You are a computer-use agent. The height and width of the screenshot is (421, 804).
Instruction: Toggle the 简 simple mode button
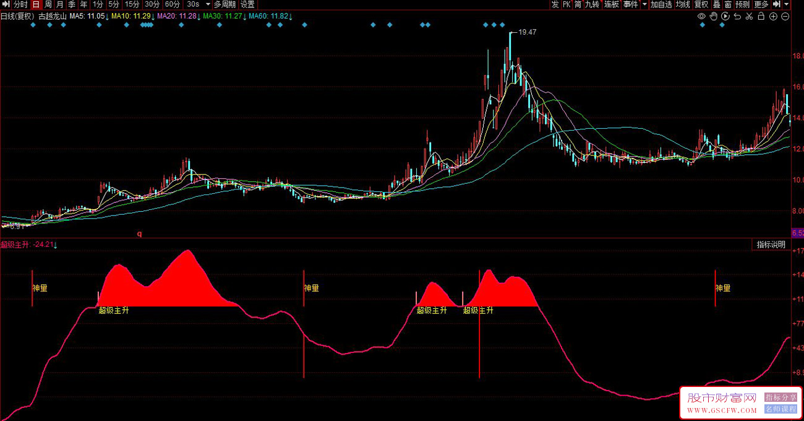[578, 4]
